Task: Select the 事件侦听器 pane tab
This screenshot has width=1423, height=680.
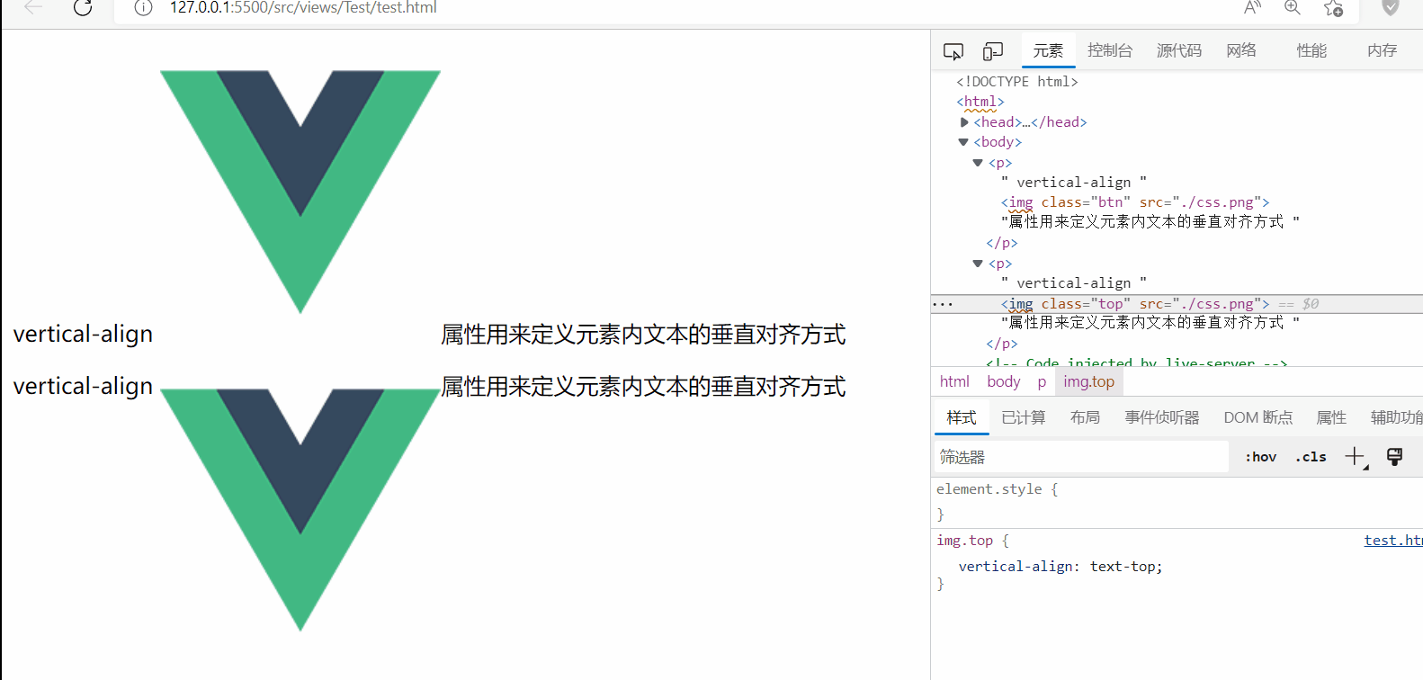Action: 1162,417
